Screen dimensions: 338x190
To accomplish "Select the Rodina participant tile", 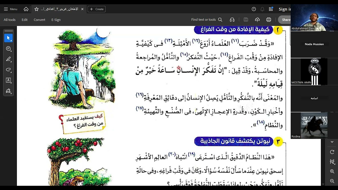I will point(314,125).
